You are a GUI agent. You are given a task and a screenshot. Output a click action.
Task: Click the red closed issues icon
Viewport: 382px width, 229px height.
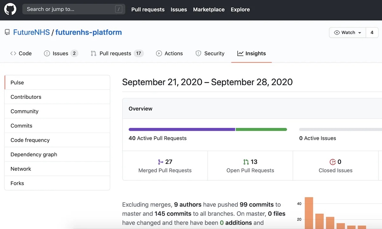(333, 162)
